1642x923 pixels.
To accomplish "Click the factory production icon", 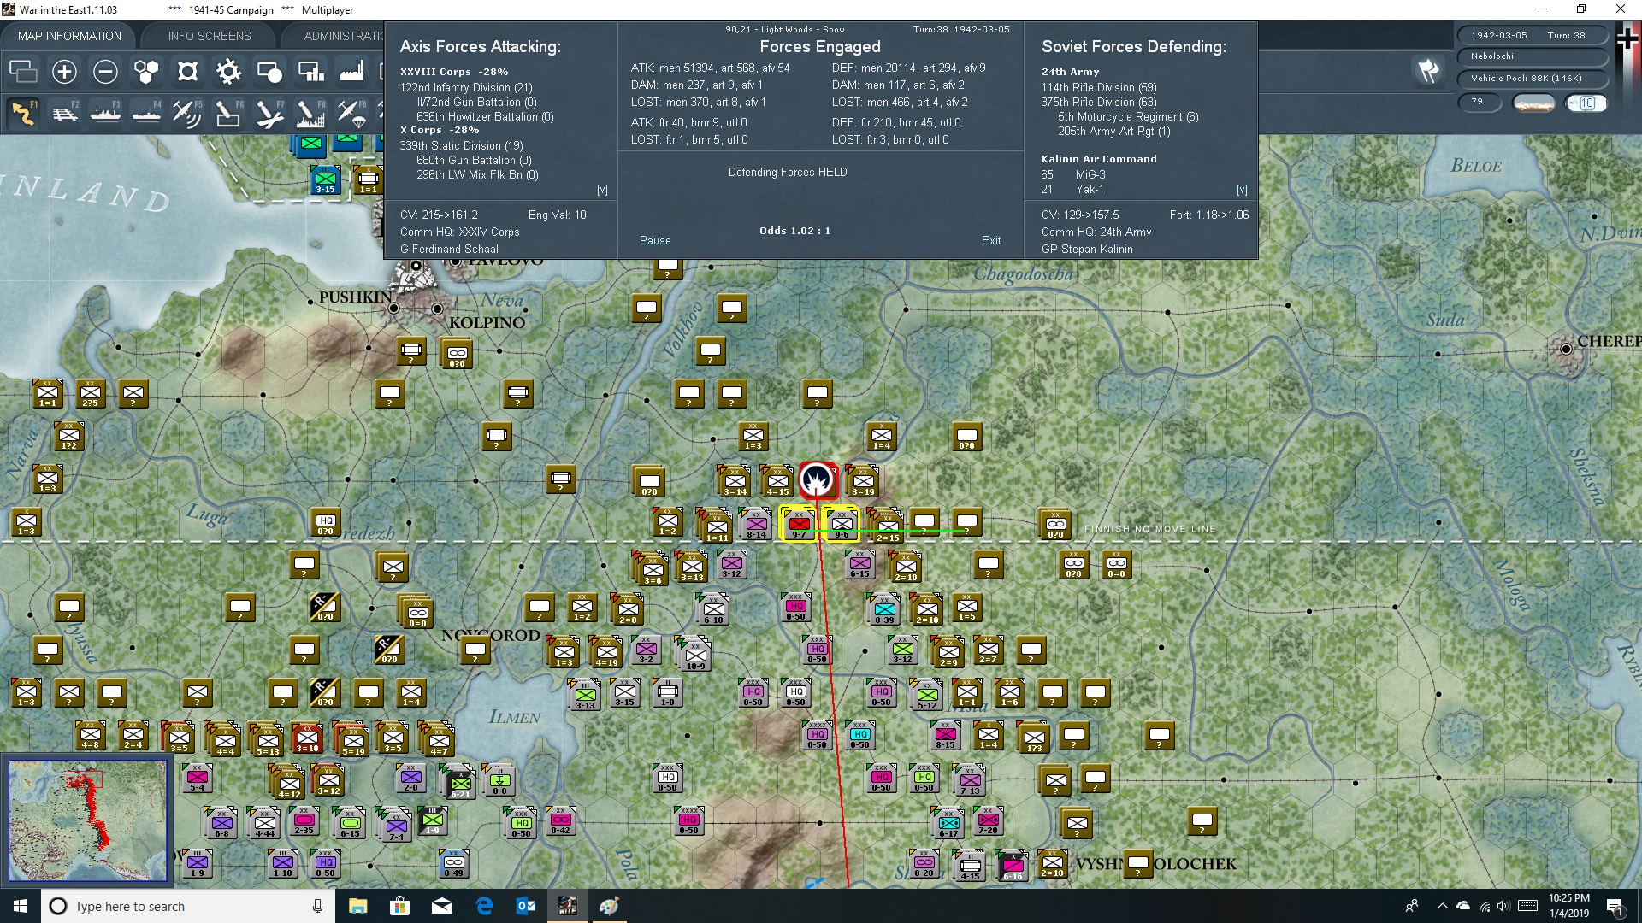I will coord(351,72).
